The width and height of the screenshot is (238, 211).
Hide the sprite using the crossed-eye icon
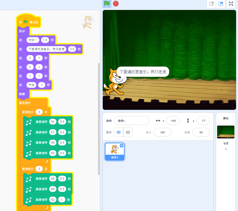pos(128,132)
